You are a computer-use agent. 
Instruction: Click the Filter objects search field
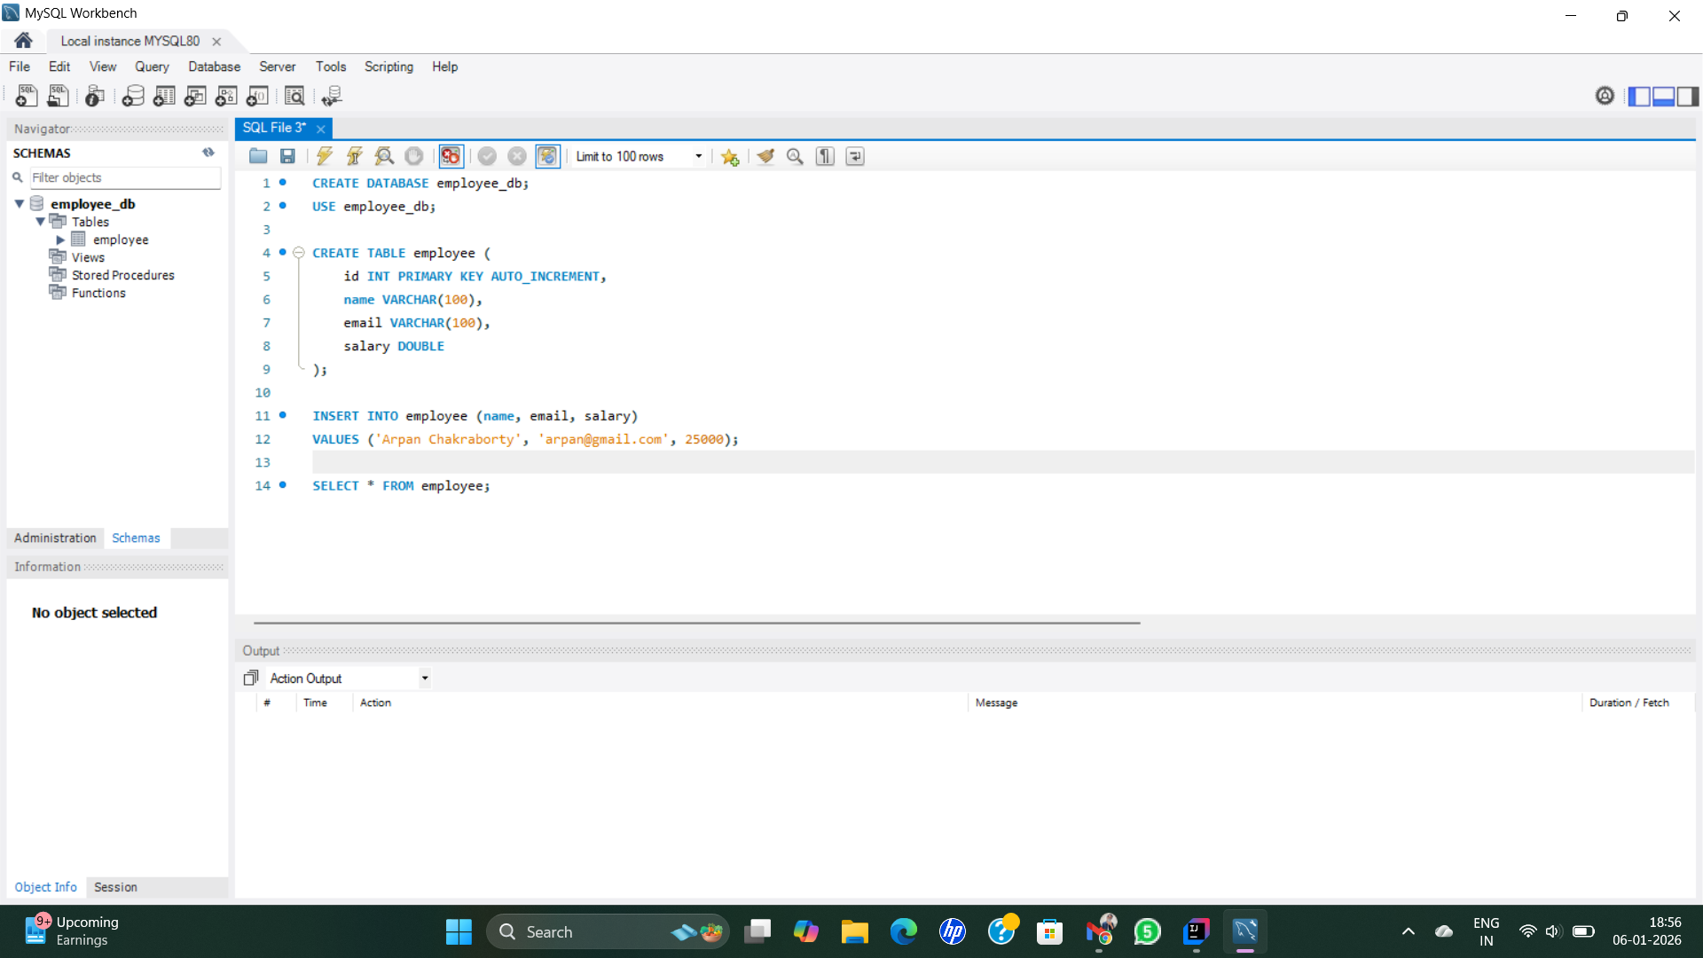(x=124, y=177)
